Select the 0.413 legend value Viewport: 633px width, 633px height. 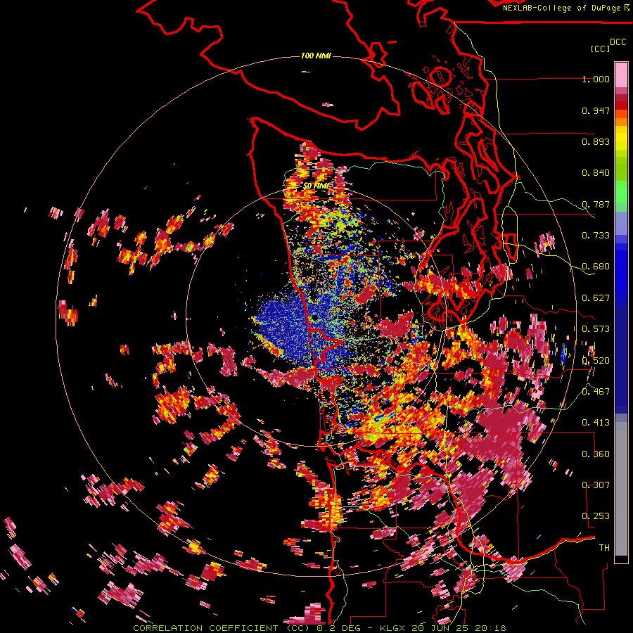[x=596, y=423]
